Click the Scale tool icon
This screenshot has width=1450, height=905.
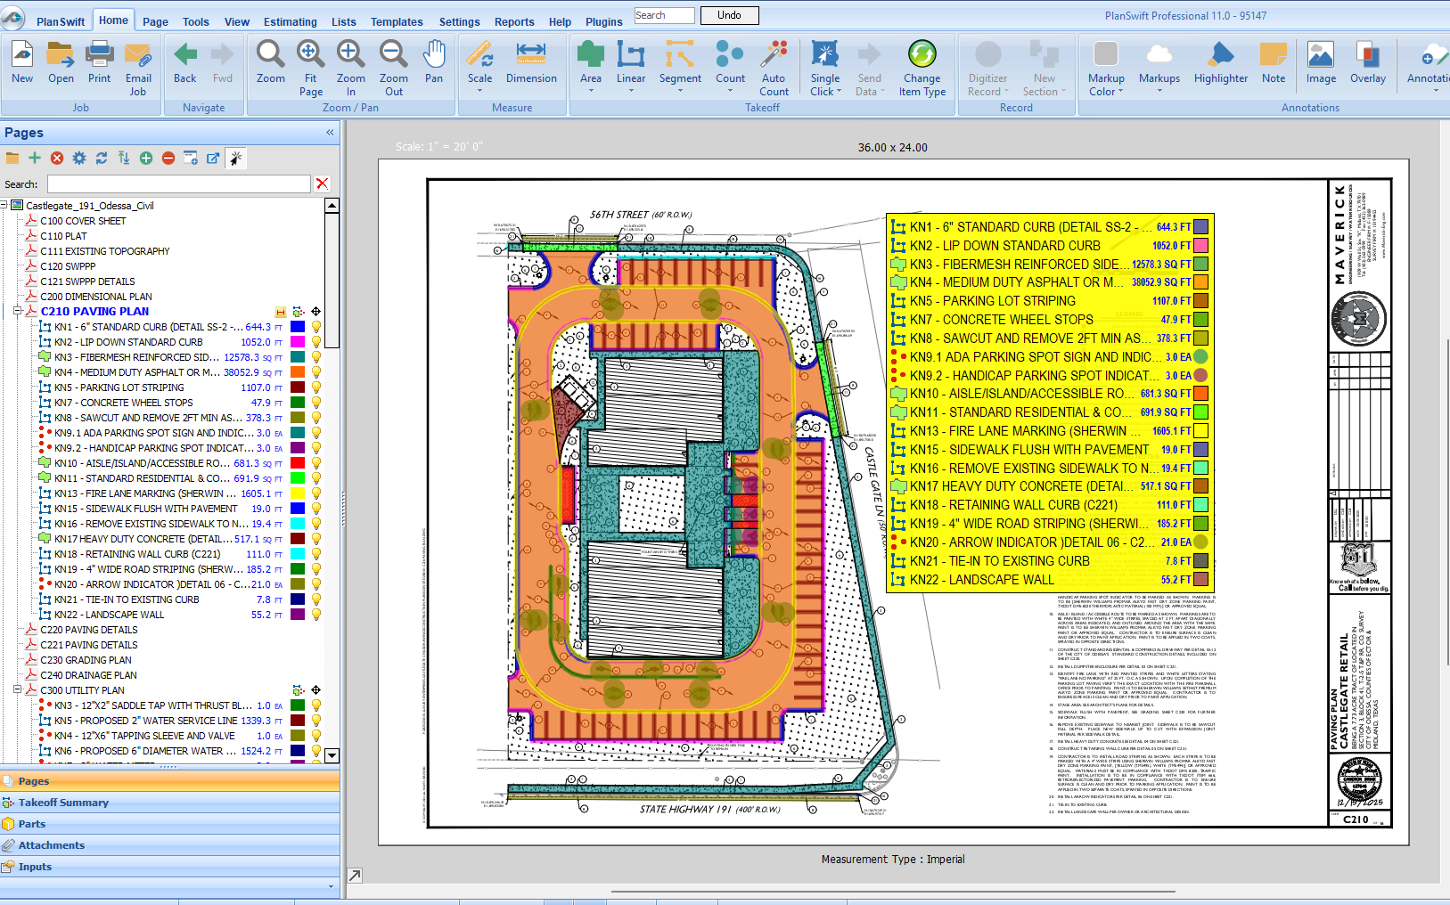pos(479,55)
